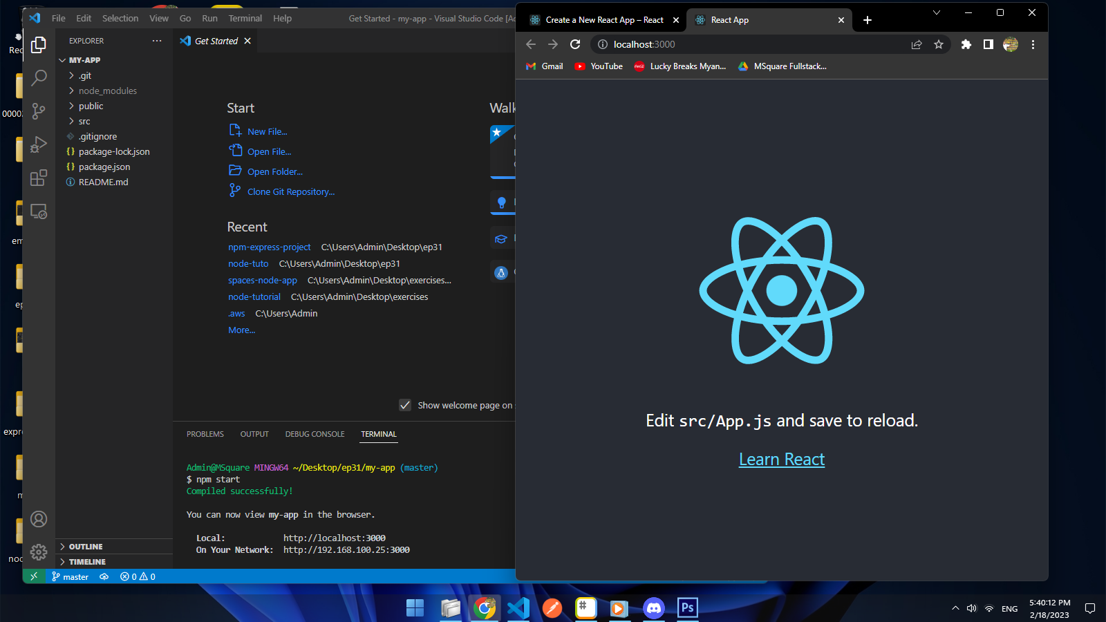Click the synchronize changes cloud icon
The height and width of the screenshot is (622, 1106).
point(104,576)
